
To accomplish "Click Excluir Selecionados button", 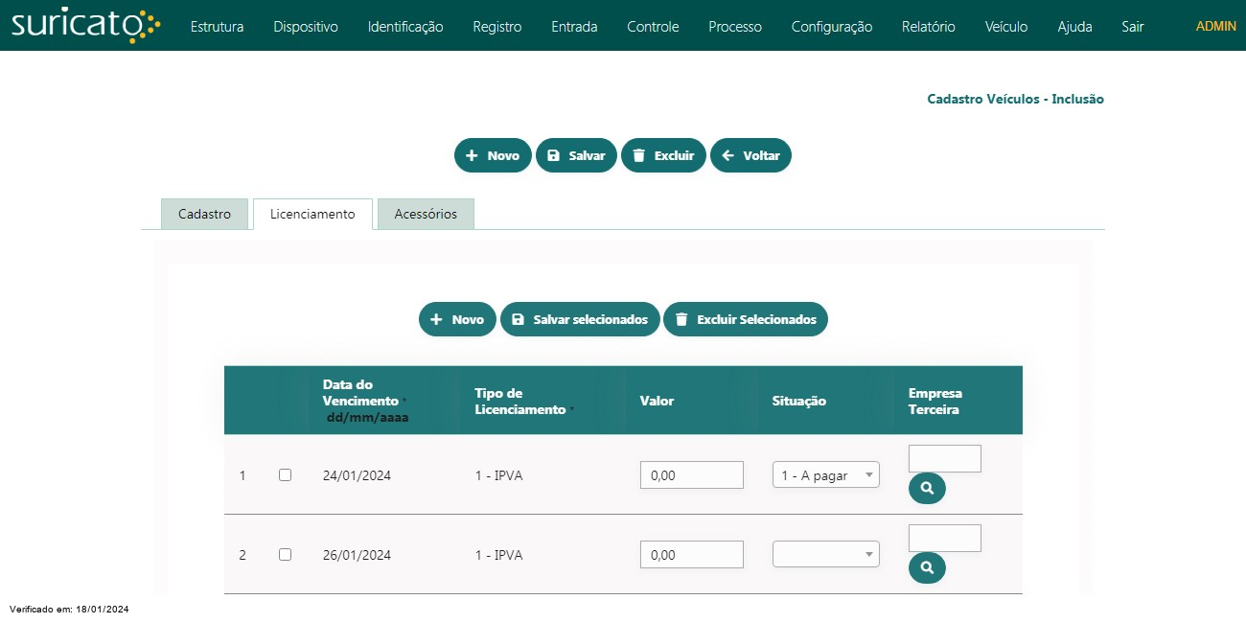I will tap(745, 319).
